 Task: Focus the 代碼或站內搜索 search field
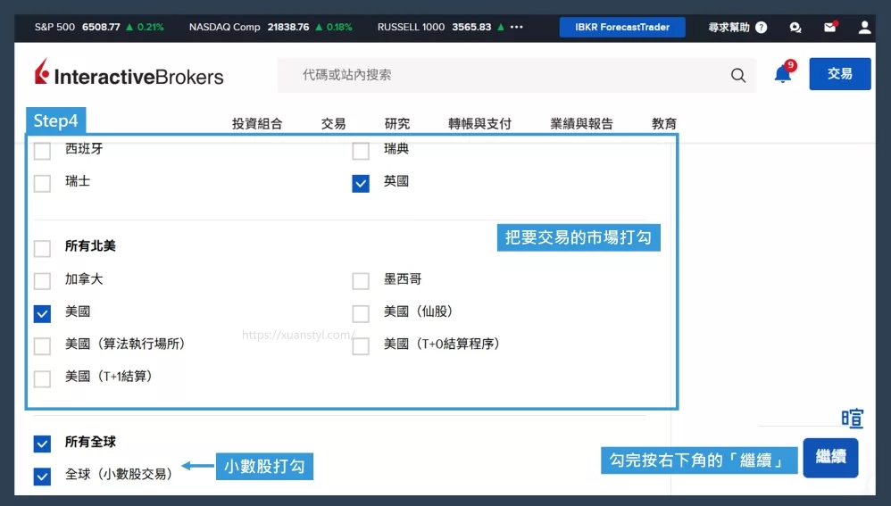(x=517, y=75)
